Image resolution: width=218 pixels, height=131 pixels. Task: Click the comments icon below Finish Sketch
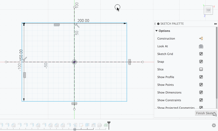pyautogui.click(x=214, y=115)
